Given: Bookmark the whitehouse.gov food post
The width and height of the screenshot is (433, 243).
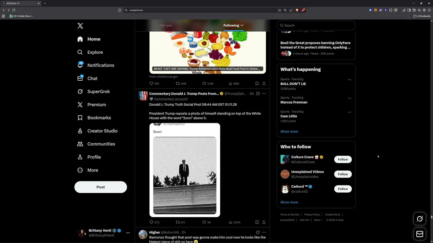Looking at the screenshot, I should click(257, 83).
